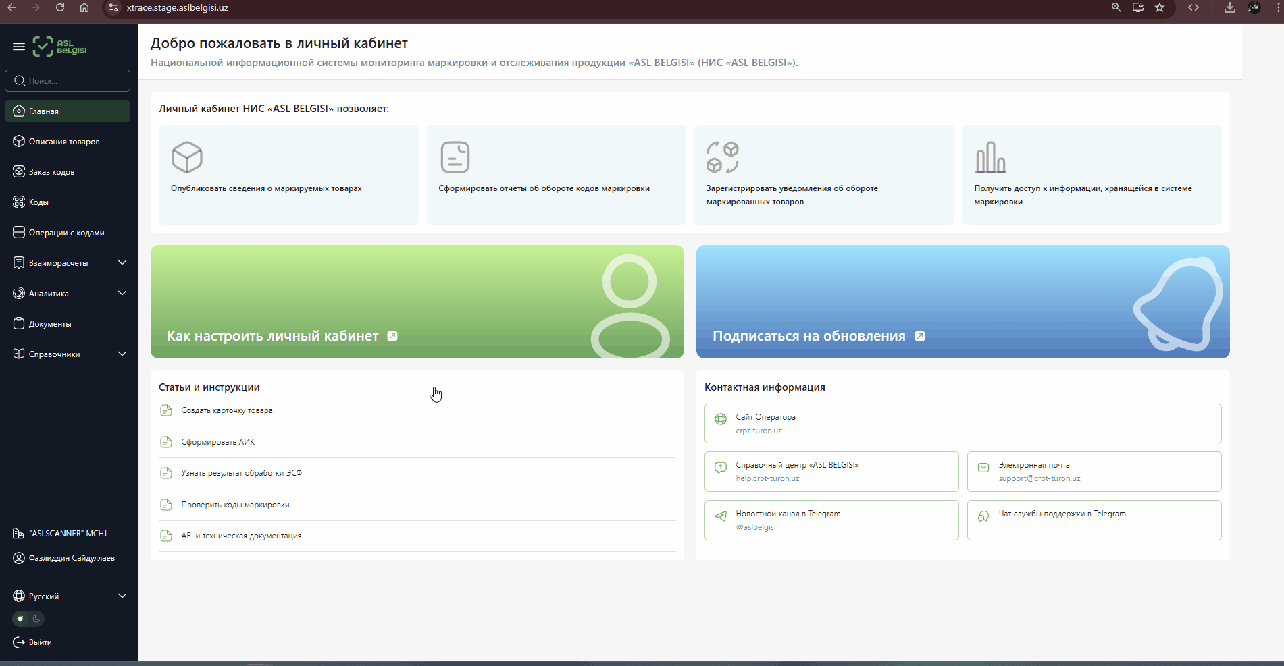Expand the Взаиморасчеты submenu
Screen dimensions: 1284x666
click(122, 262)
